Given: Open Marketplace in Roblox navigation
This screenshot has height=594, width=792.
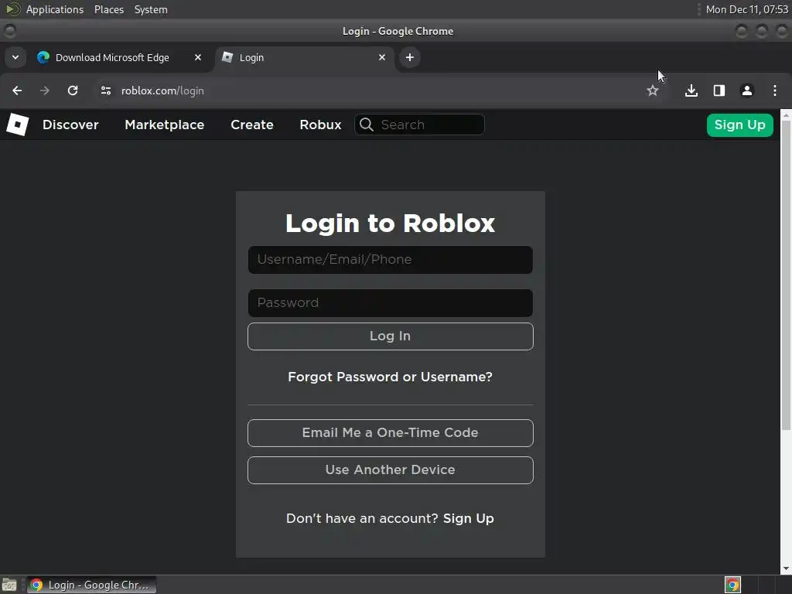Looking at the screenshot, I should pyautogui.click(x=165, y=125).
